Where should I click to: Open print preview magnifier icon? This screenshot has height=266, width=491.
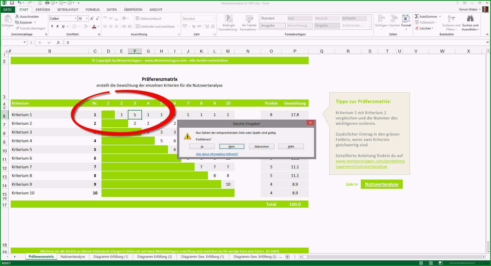(40, 3)
